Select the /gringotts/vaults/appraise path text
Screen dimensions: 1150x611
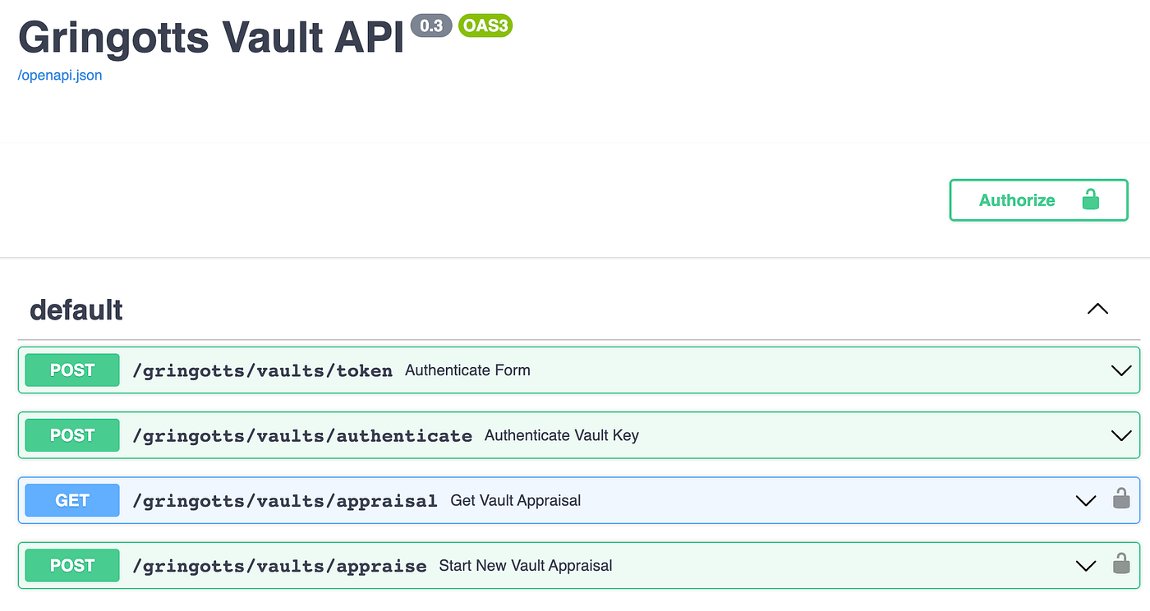pyautogui.click(x=279, y=567)
